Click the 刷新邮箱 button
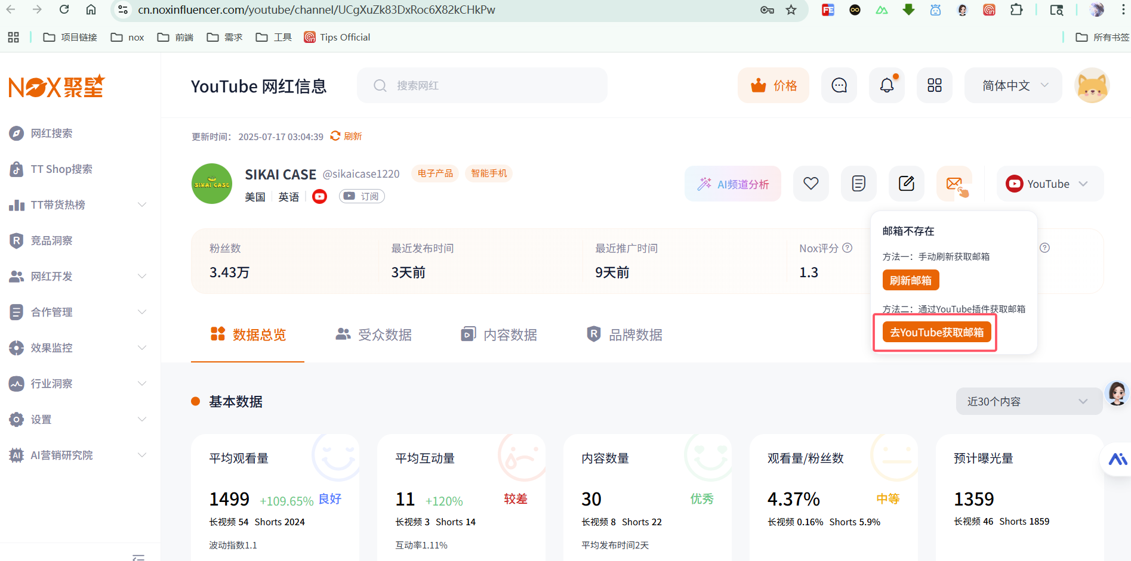This screenshot has height=561, width=1131. [x=910, y=280]
